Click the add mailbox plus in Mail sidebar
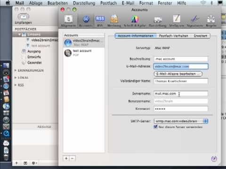Image resolution: width=226 pixels, height=169 pixels. 16,163
